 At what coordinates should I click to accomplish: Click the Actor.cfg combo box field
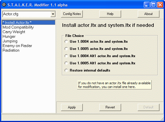tap(29, 14)
